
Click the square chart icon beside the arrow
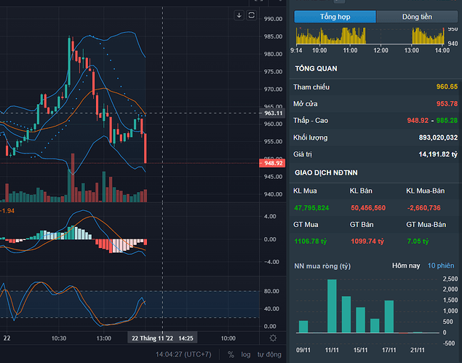coord(252,15)
